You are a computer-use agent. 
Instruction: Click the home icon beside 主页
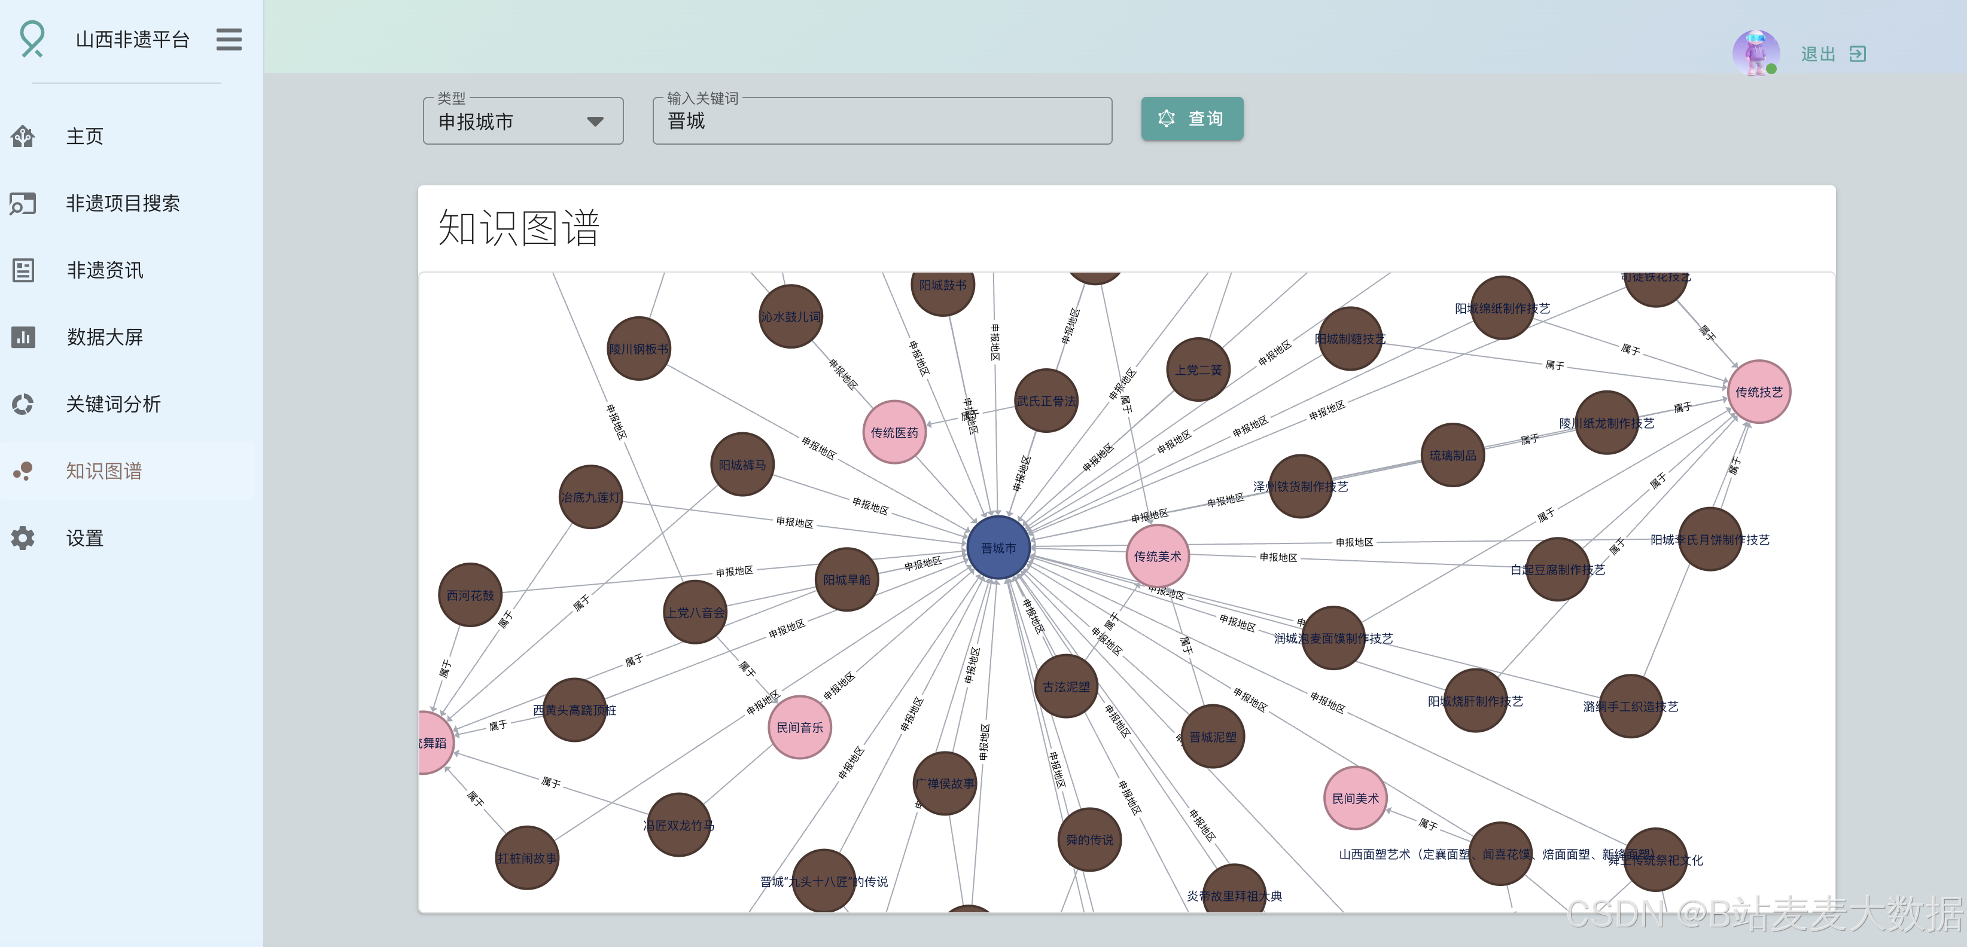click(x=23, y=136)
